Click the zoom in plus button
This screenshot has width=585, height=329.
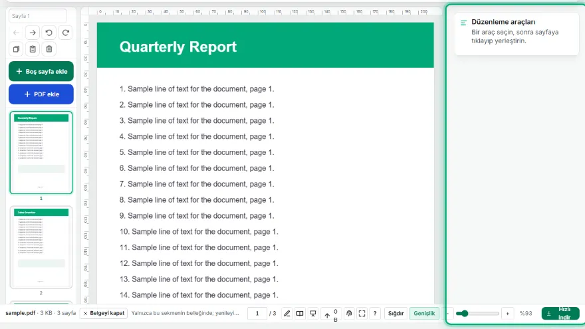pyautogui.click(x=507, y=314)
